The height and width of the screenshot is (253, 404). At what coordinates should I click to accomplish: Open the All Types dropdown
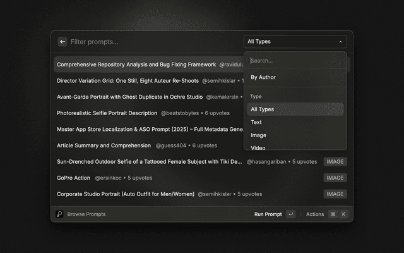pyautogui.click(x=295, y=42)
